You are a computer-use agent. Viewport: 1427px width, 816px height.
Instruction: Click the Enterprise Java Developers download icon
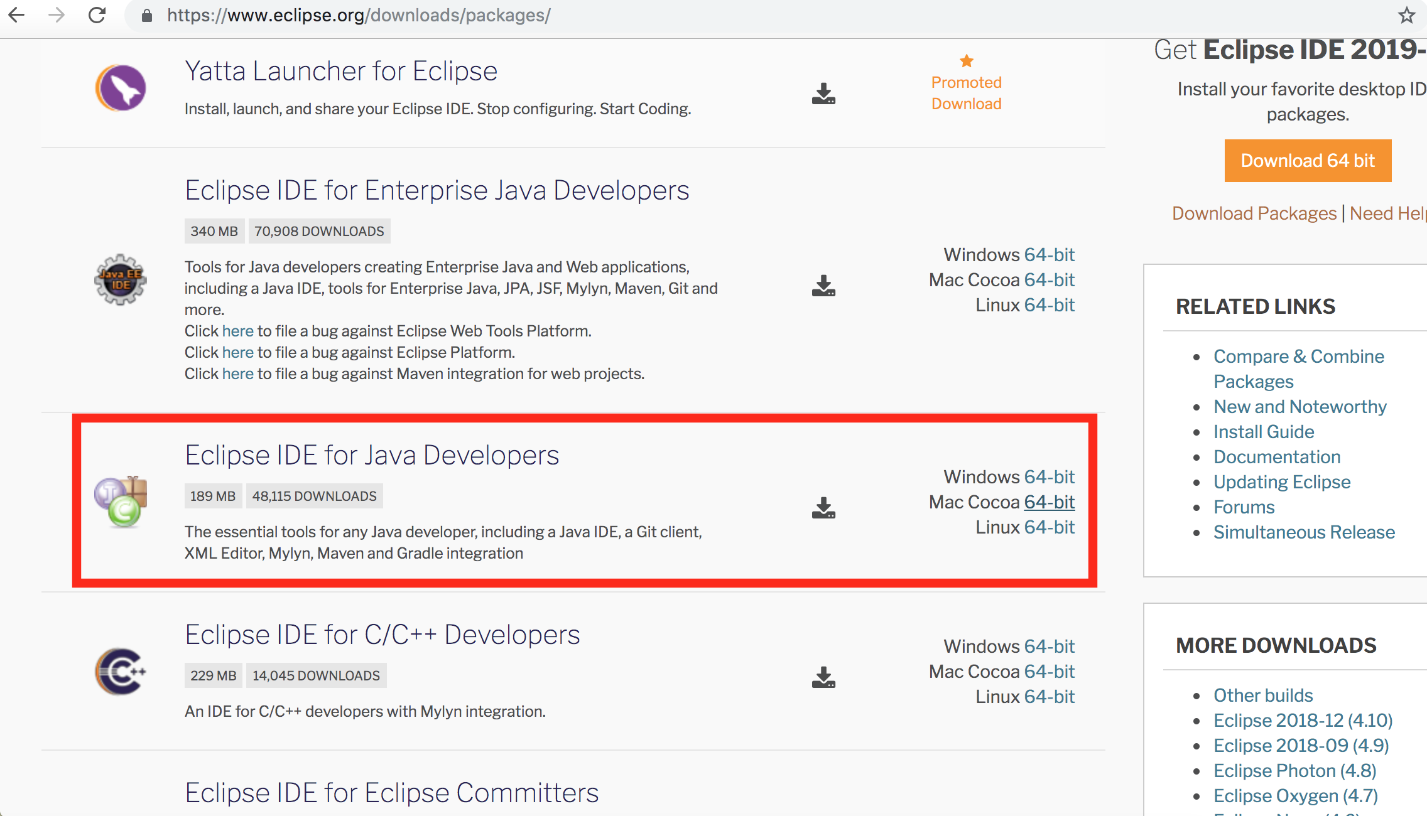coord(823,286)
